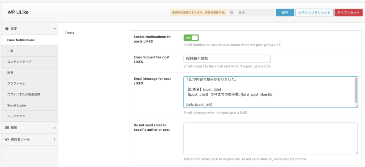Expand the 翻訳 section arrow
Viewport: 365px width, 167px height.
55,127
